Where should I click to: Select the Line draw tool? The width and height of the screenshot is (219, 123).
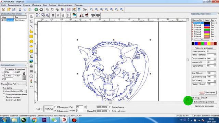tap(31, 26)
